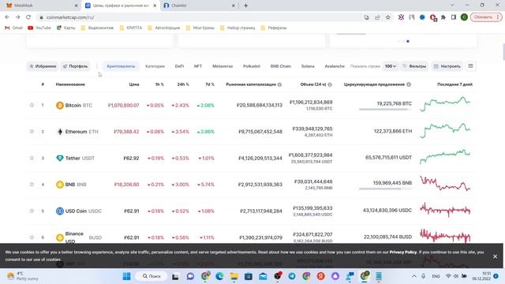Click the share page icon in address bar
This screenshot has width=505, height=284.
(x=377, y=17)
